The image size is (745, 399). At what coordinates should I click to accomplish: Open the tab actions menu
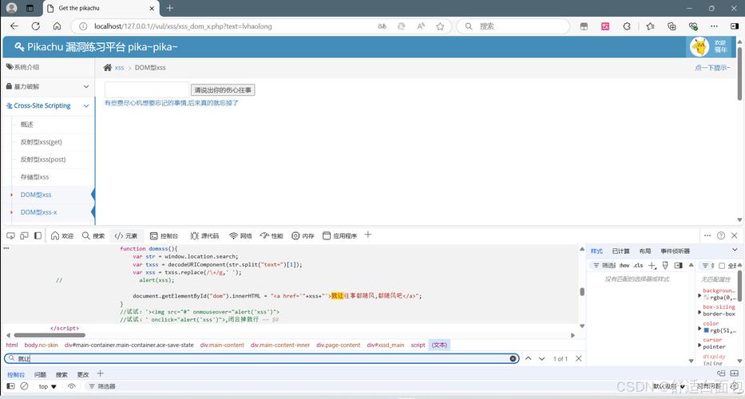point(30,8)
